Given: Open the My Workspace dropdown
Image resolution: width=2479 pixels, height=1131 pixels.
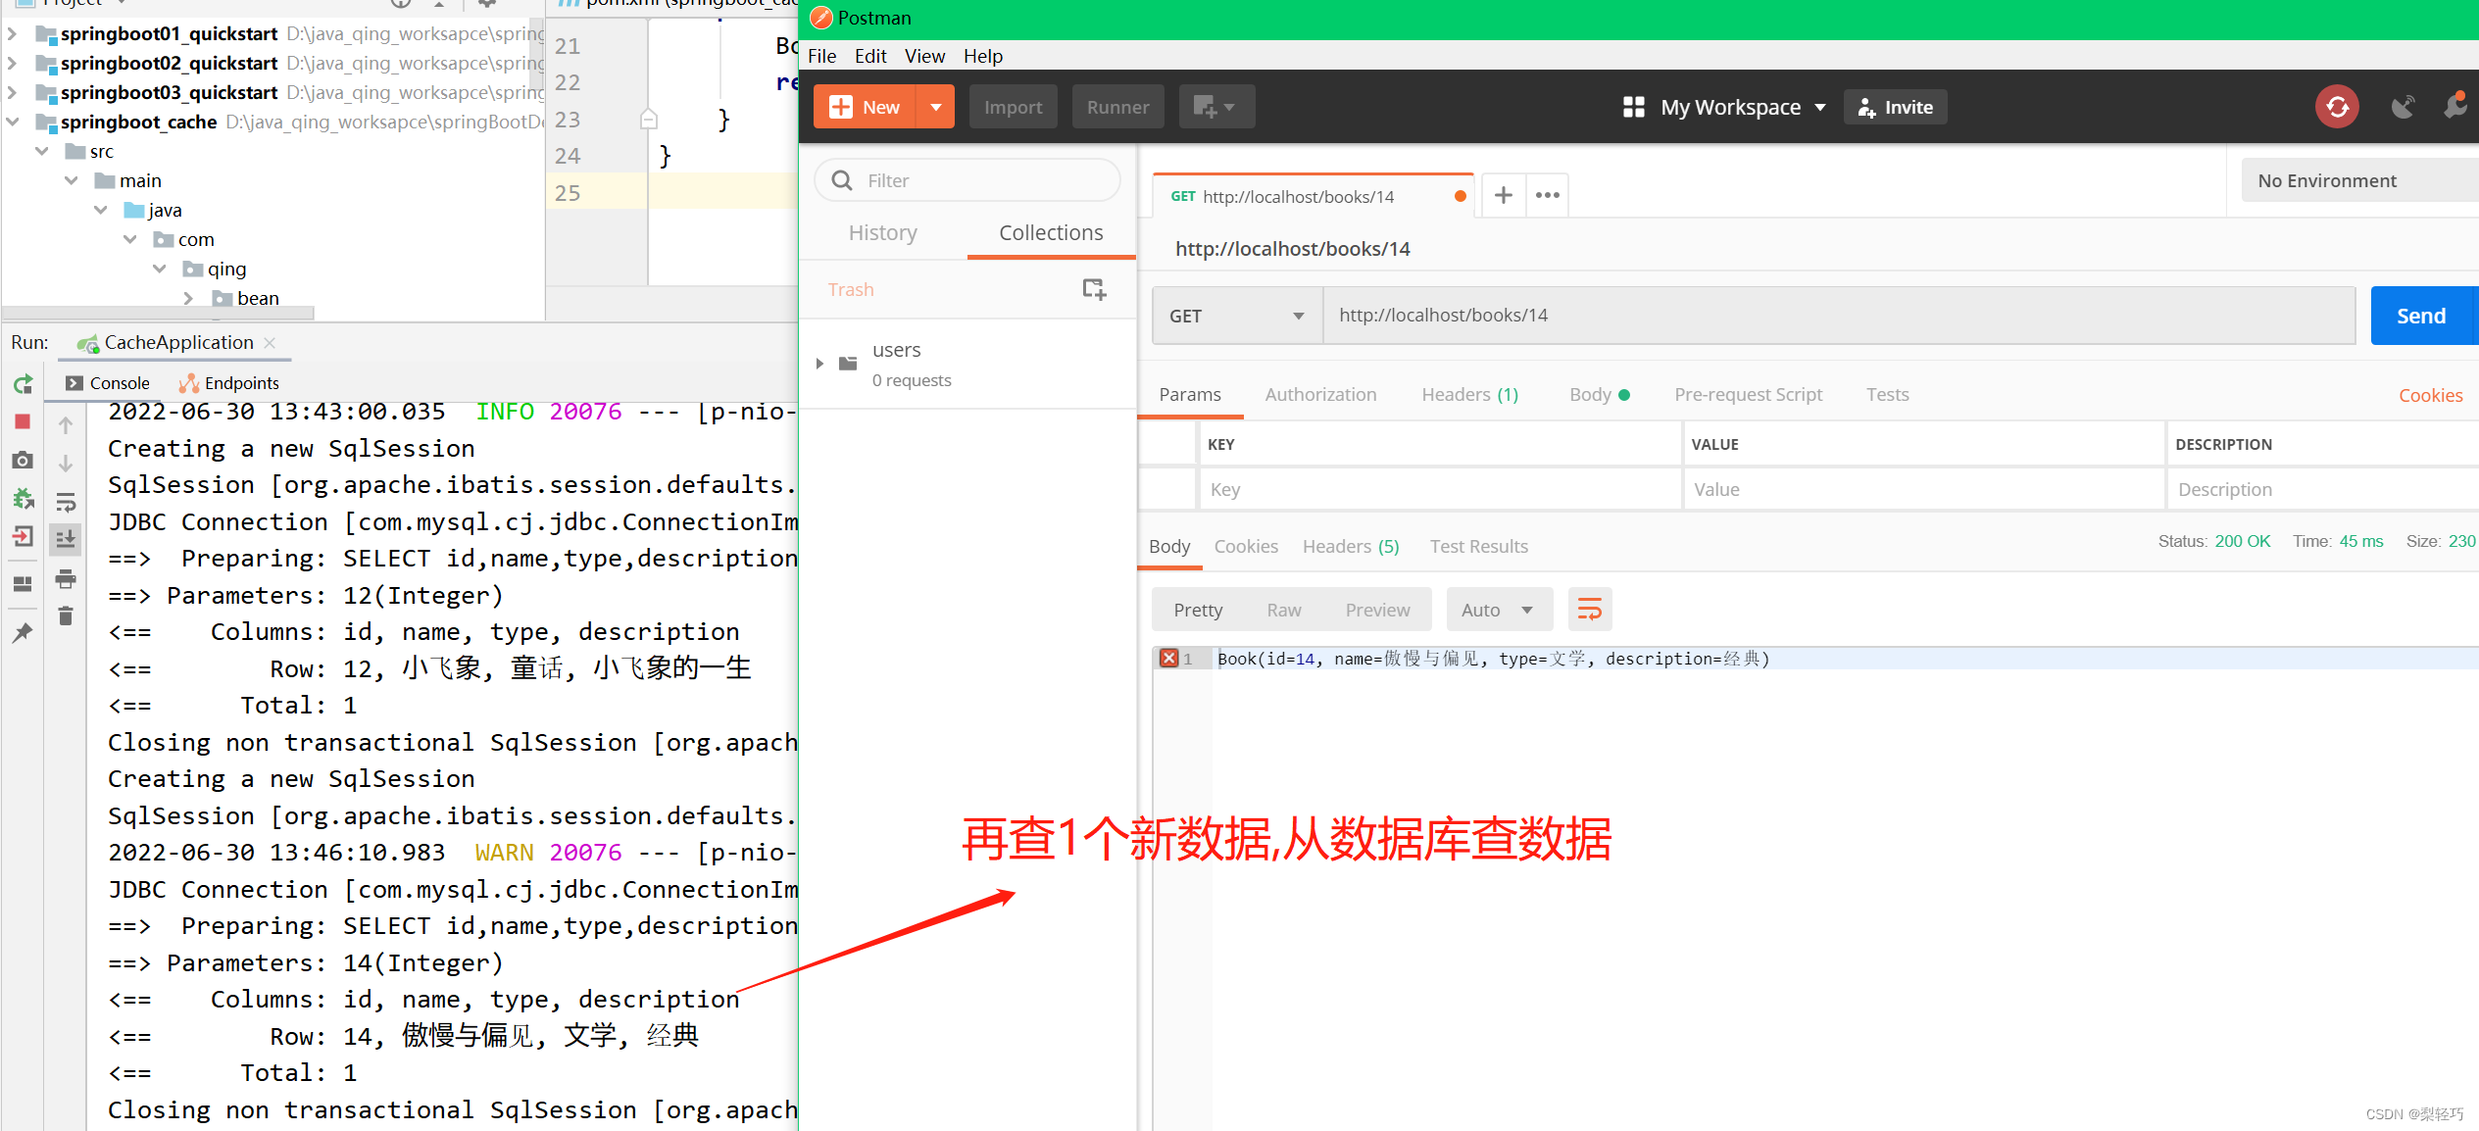Looking at the screenshot, I should click(1740, 107).
